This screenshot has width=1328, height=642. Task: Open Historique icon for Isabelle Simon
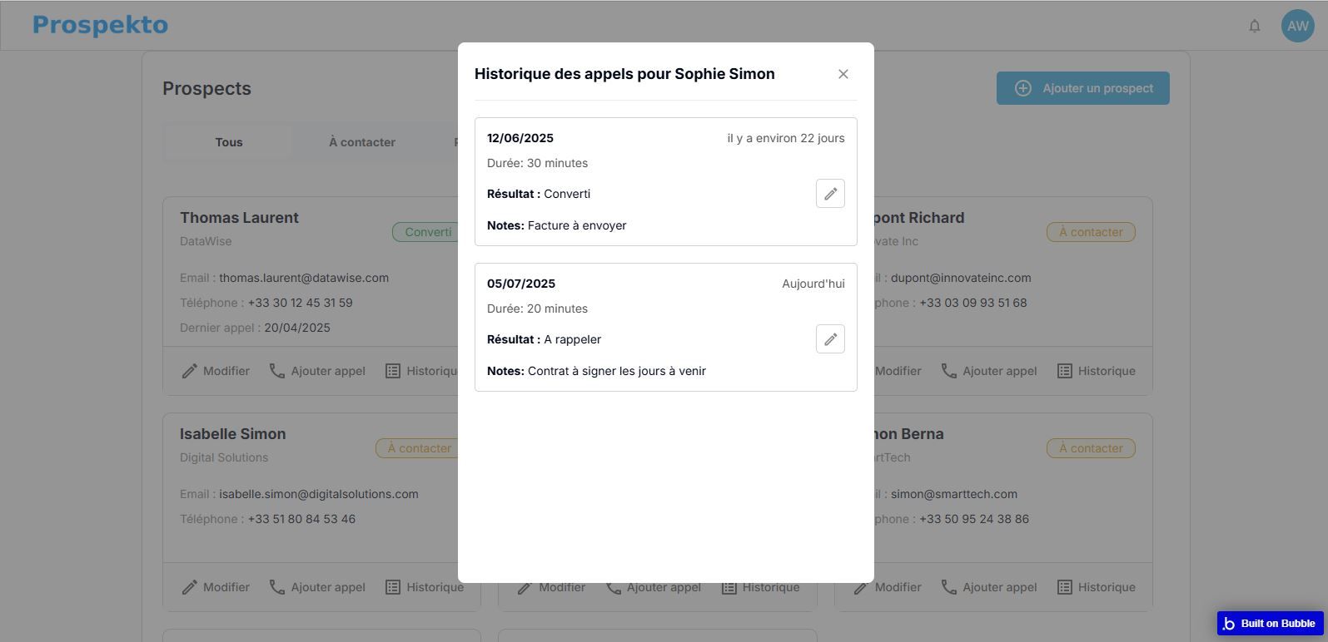coord(393,587)
